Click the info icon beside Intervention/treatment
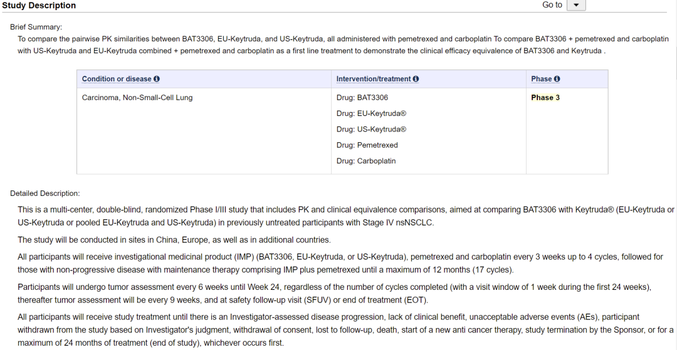 click(x=416, y=79)
